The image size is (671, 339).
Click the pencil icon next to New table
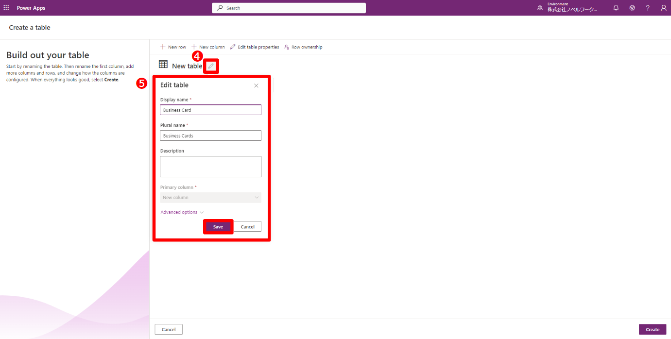211,66
